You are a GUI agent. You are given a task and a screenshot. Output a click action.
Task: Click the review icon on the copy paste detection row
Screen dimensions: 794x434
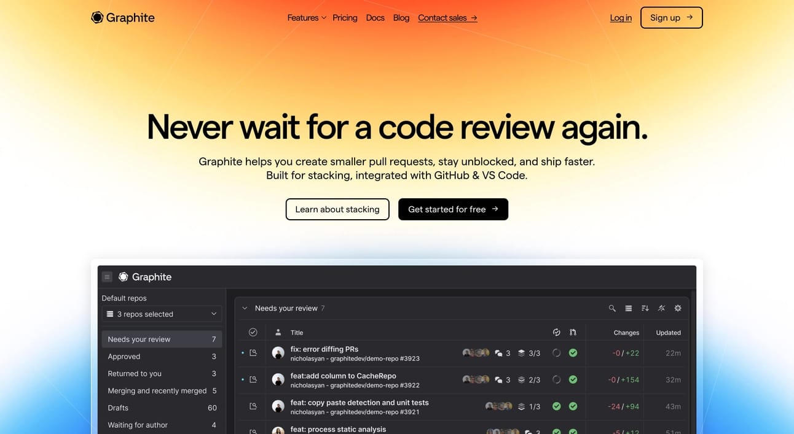click(253, 406)
